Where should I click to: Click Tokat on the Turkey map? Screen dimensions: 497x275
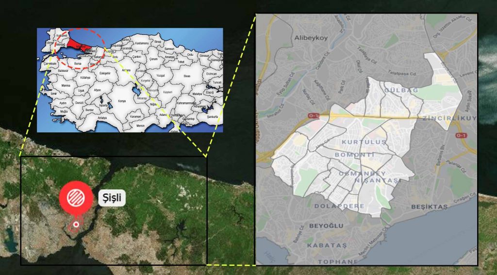[x=181, y=62]
